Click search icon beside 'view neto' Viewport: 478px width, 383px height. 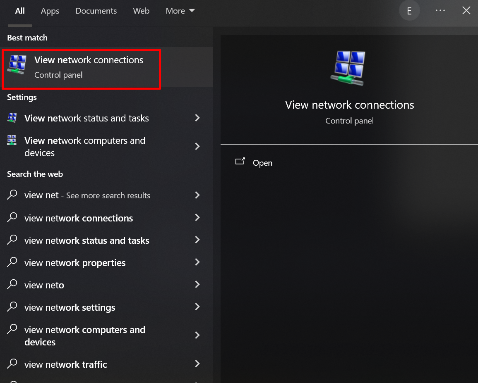point(12,284)
